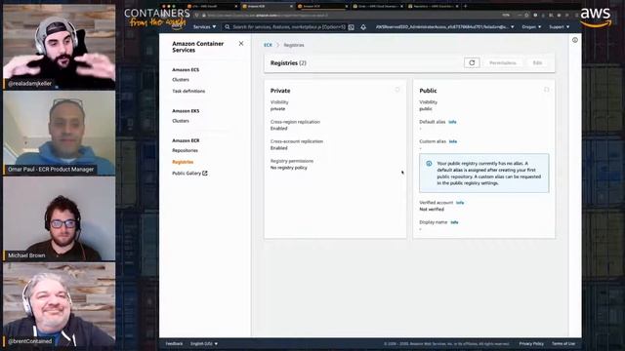This screenshot has height=351, width=625.
Task: Switch to the second browser tab
Action: click(267, 6)
